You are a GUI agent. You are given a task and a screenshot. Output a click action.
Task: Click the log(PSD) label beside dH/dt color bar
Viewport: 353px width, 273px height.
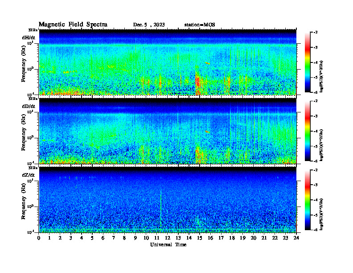click(321, 76)
